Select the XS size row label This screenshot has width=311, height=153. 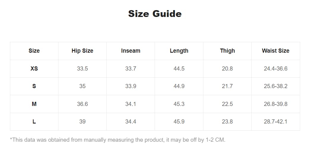point(34,68)
